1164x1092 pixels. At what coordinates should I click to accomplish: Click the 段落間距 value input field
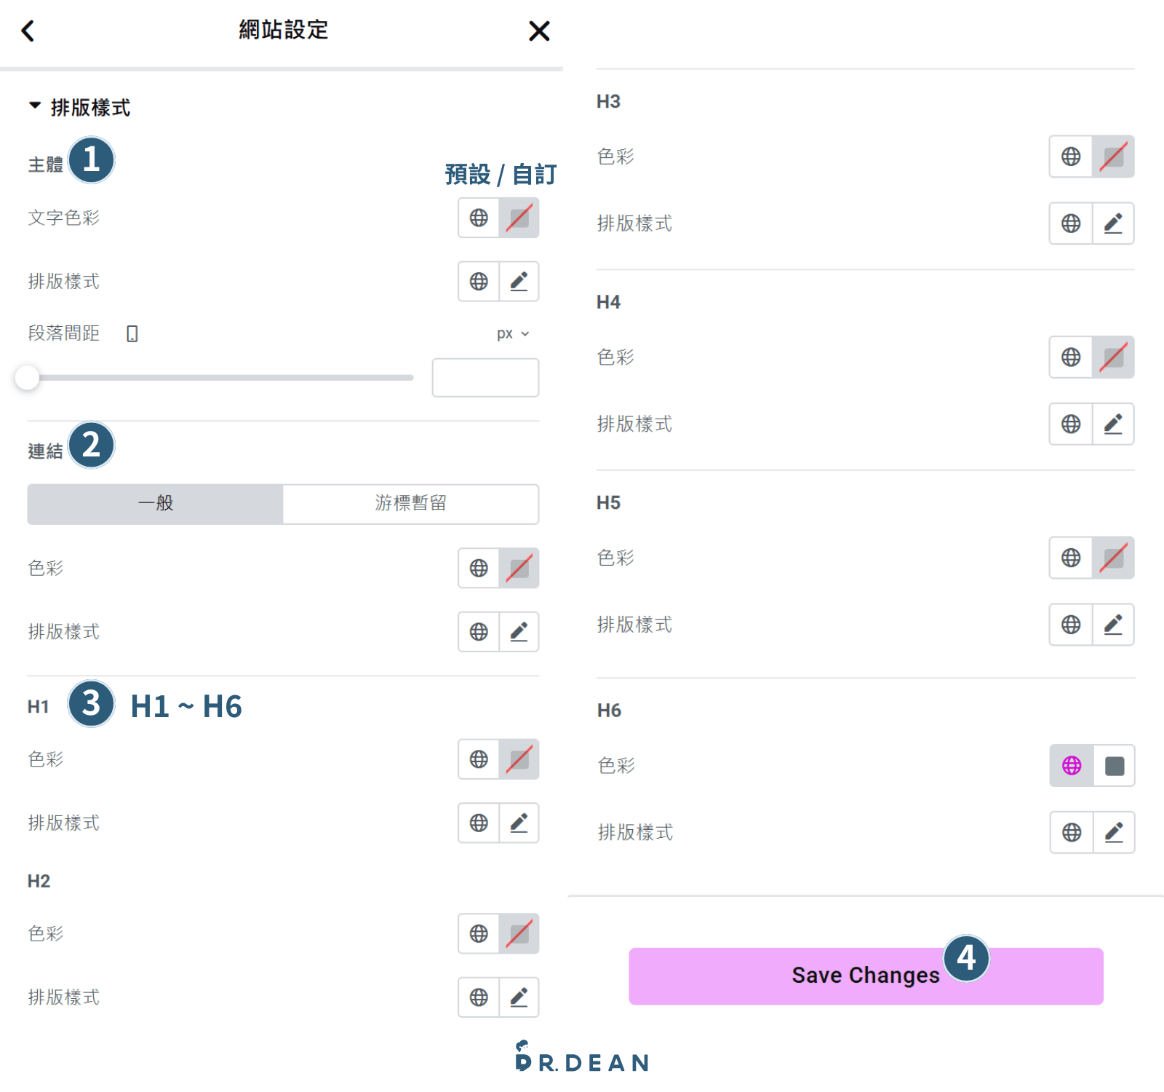click(x=485, y=377)
